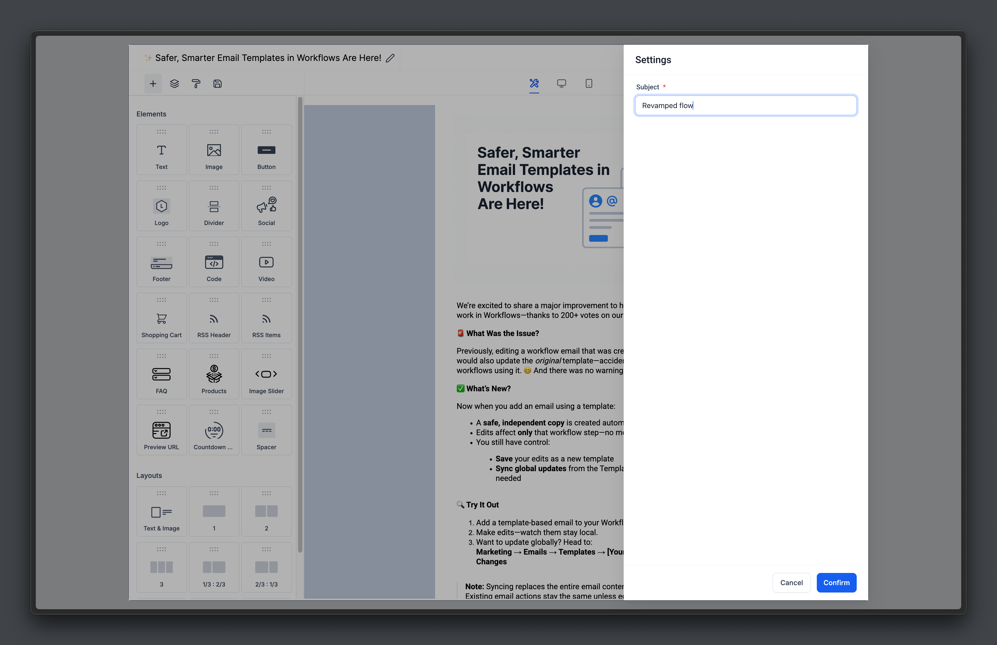Image resolution: width=997 pixels, height=645 pixels.
Task: Choose the 1/3 : 2/3 layout
Action: [214, 568]
